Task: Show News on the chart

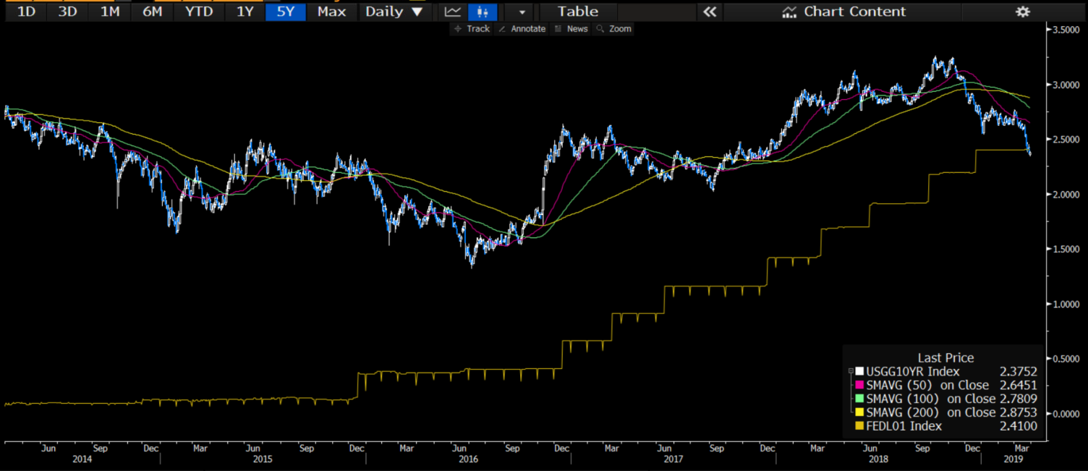Action: coord(571,29)
